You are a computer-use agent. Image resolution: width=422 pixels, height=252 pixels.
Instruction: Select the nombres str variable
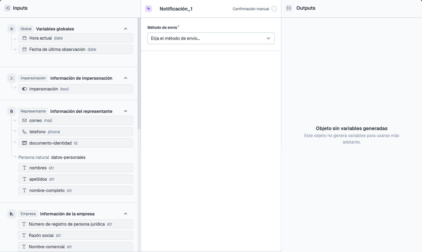[76, 168]
